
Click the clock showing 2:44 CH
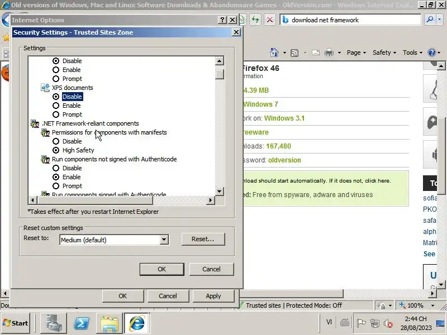pyautogui.click(x=416, y=319)
